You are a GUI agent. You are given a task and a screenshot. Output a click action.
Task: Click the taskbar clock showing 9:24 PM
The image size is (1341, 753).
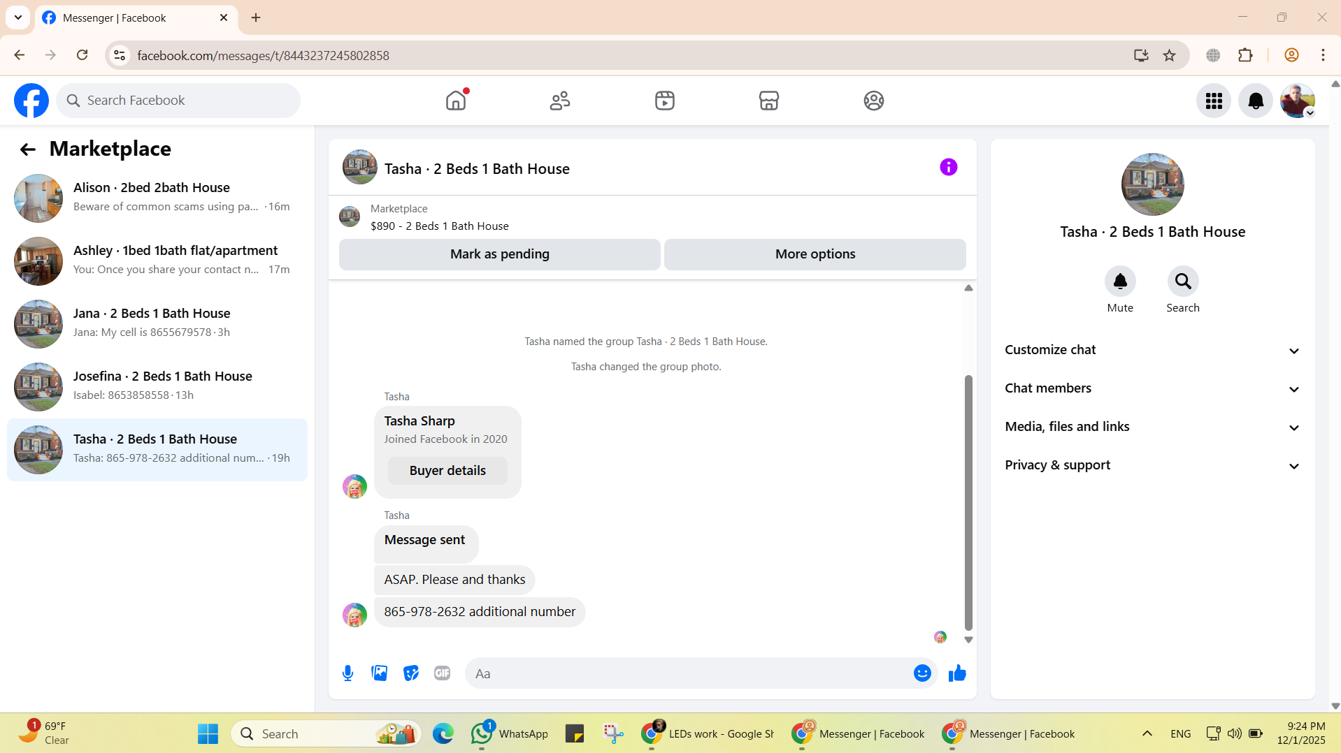tap(1300, 733)
